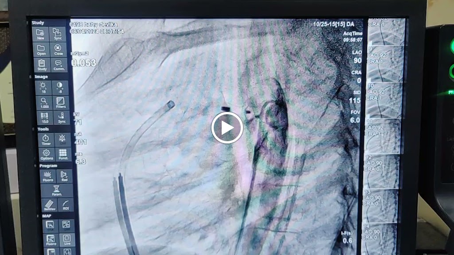Screen dimensions: 454x255
Task: Click the Sync icon in Image section
Action: tap(62, 118)
